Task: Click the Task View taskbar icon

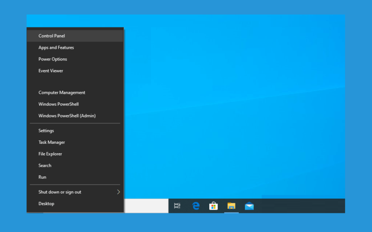Action: pyautogui.click(x=177, y=206)
